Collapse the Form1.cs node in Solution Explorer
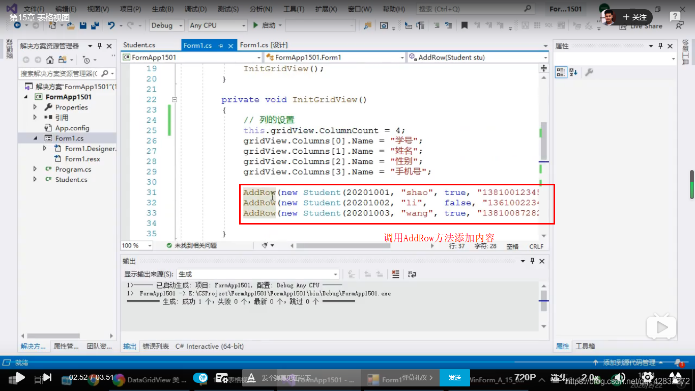Screen dimensions: 695x391 click(x=35, y=138)
